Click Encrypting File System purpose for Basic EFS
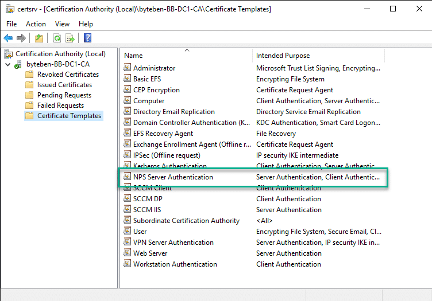 pos(290,79)
